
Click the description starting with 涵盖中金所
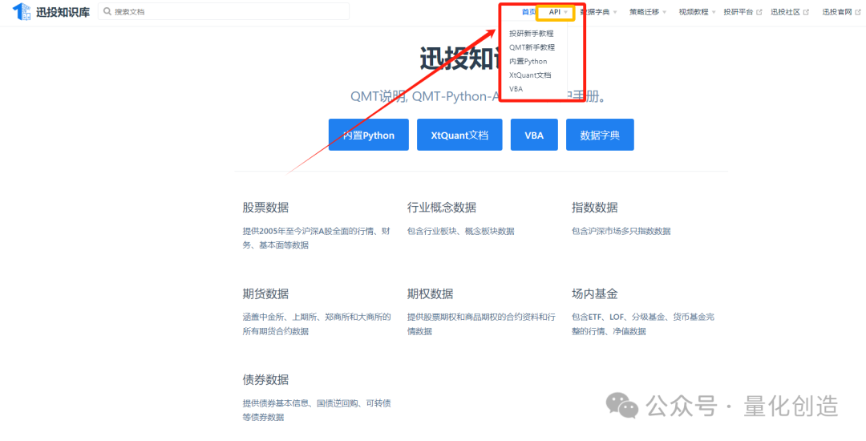[x=317, y=324]
